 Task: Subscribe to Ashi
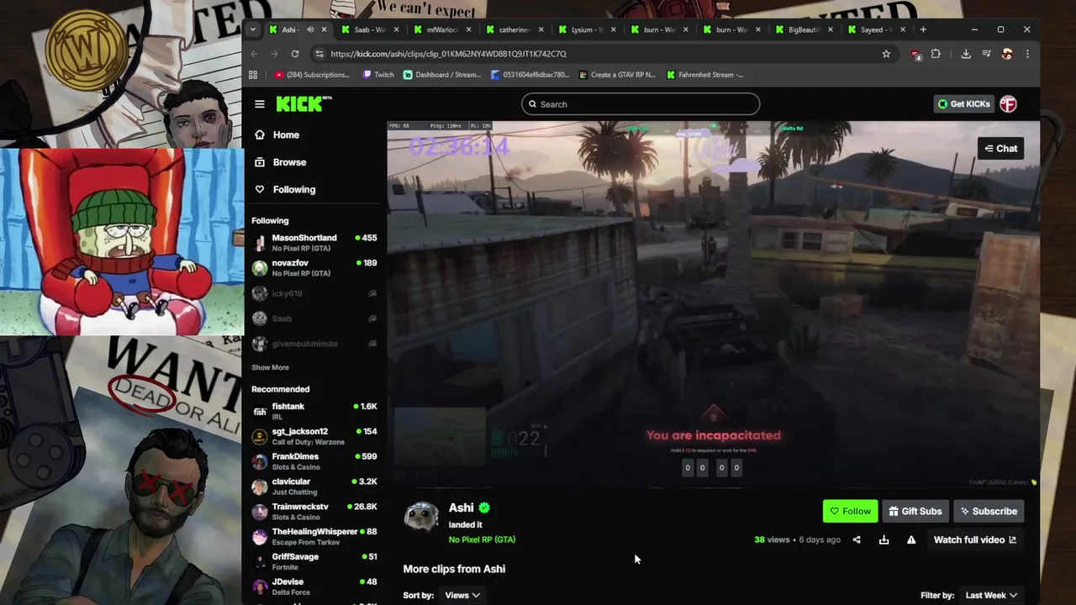pyautogui.click(x=989, y=511)
